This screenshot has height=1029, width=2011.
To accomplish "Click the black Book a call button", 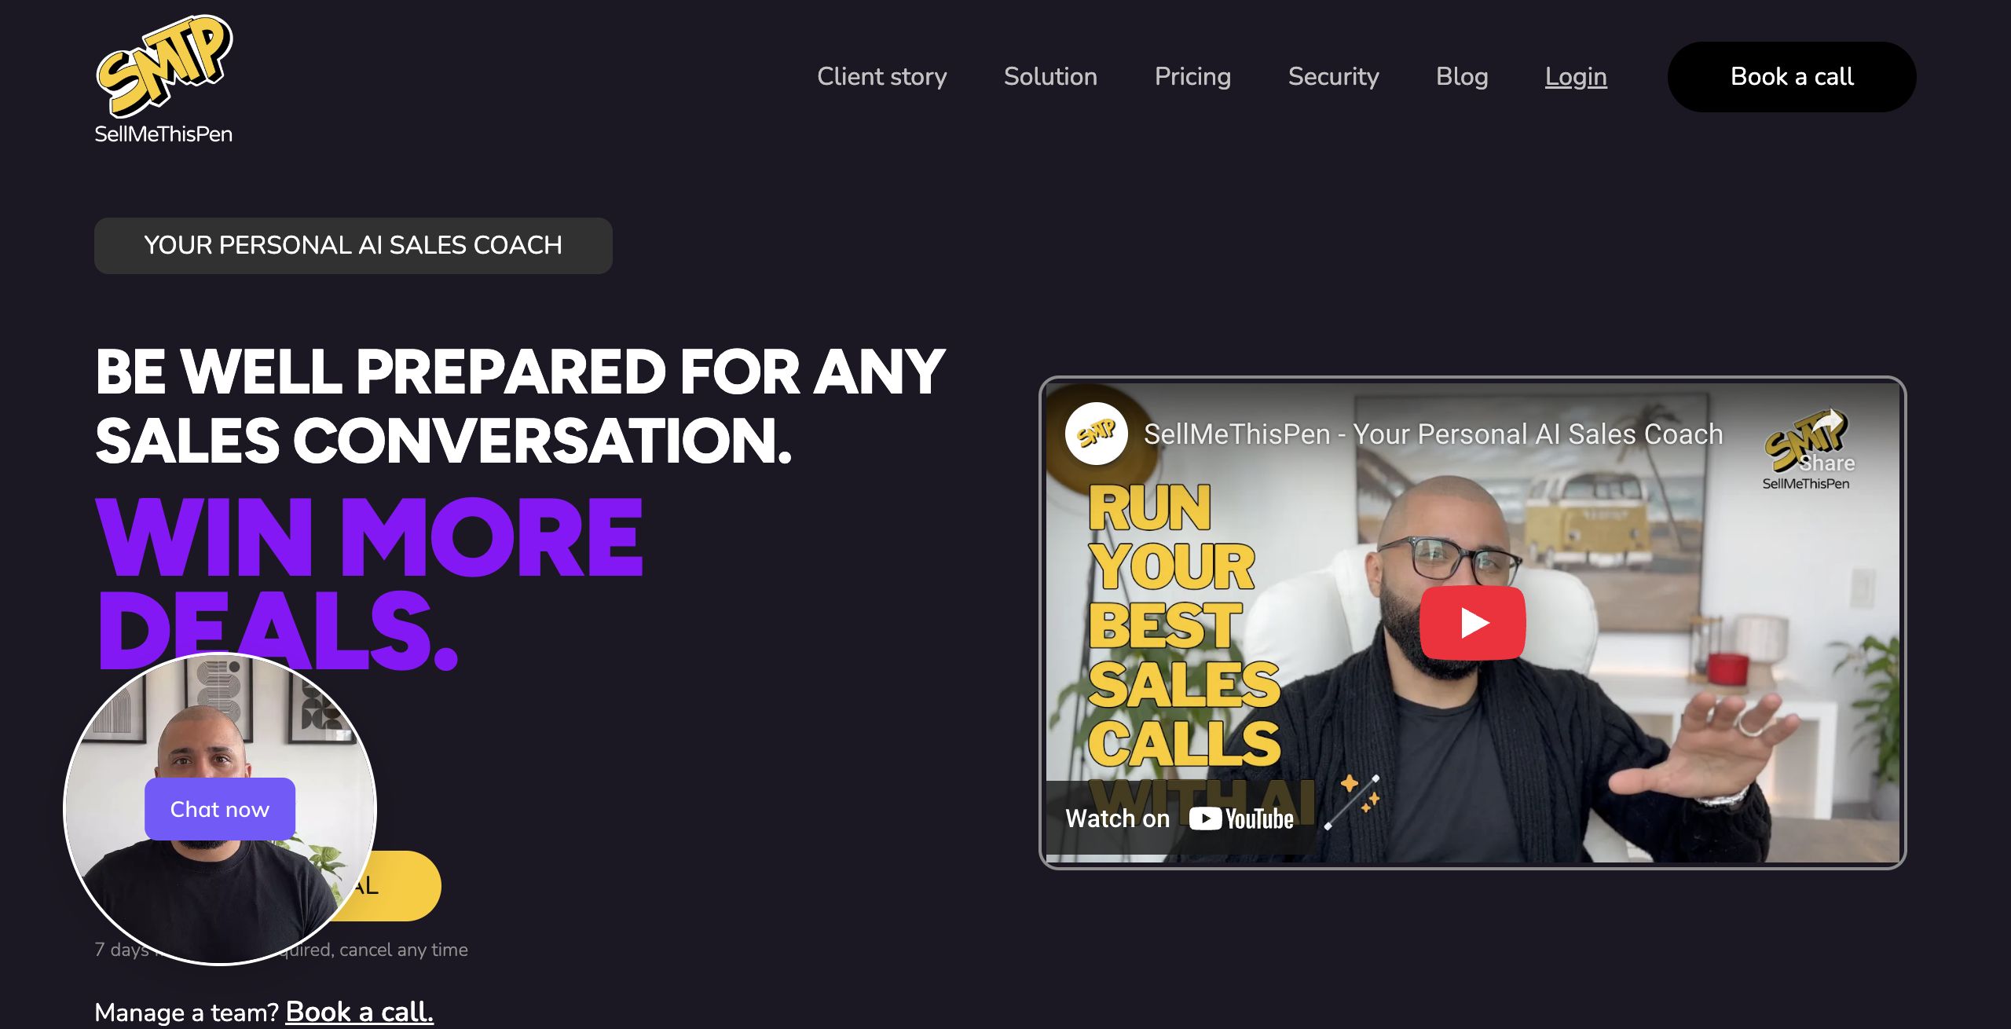I will (1792, 76).
